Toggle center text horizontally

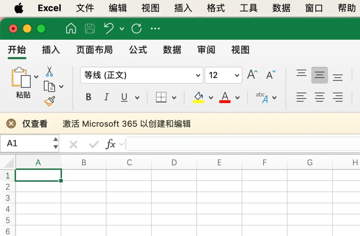[320, 97]
